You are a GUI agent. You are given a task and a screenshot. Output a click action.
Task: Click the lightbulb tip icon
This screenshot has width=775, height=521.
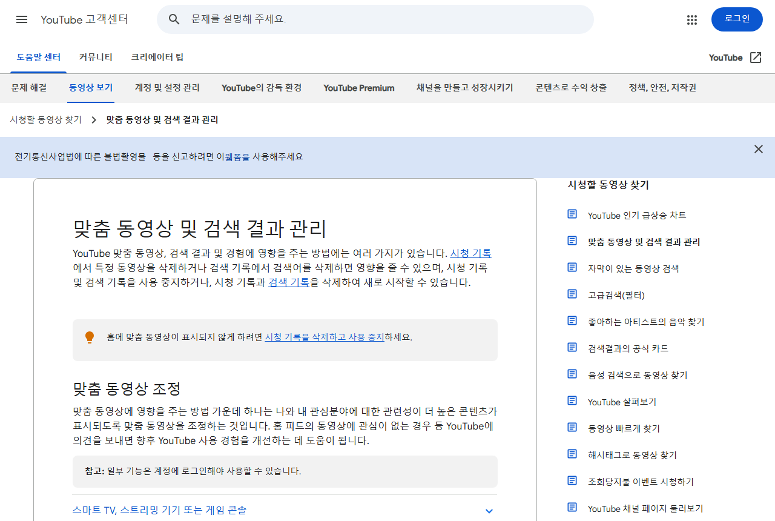click(90, 337)
